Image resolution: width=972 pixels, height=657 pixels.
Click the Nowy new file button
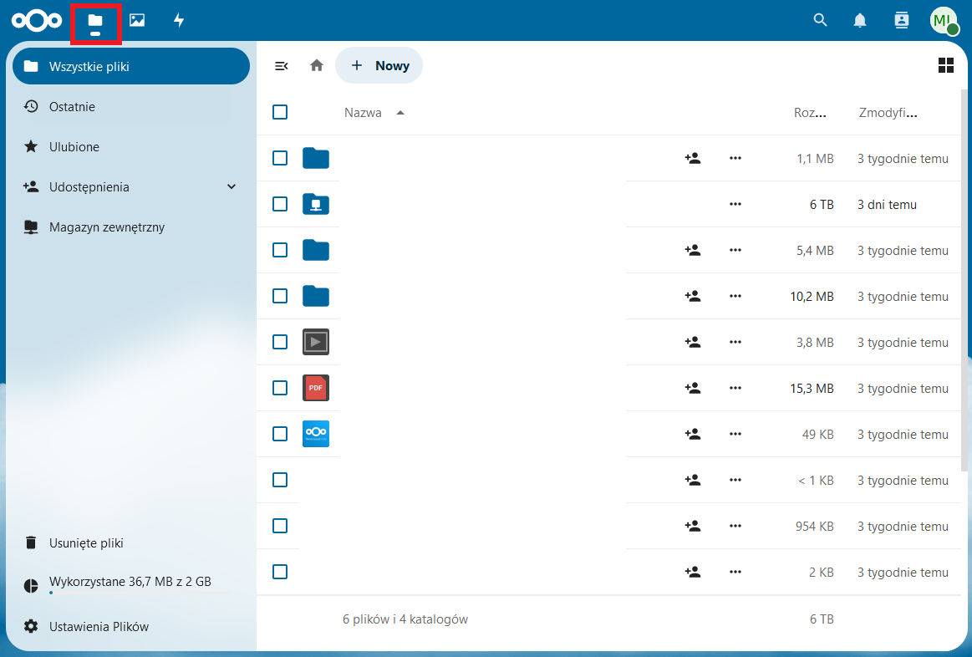coord(379,66)
